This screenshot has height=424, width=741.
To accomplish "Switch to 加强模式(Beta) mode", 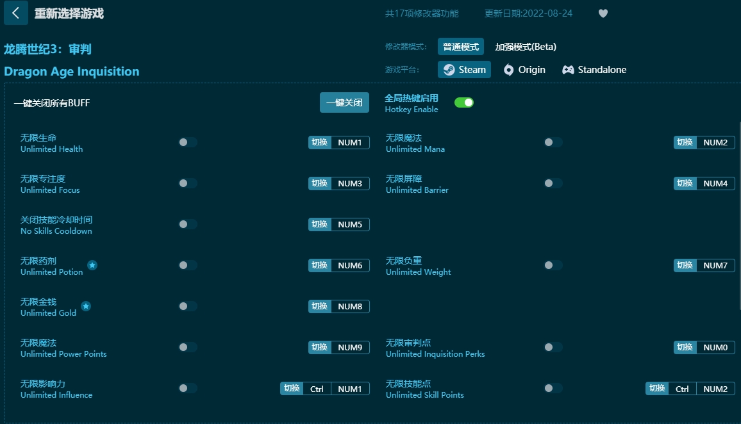I will 525,47.
